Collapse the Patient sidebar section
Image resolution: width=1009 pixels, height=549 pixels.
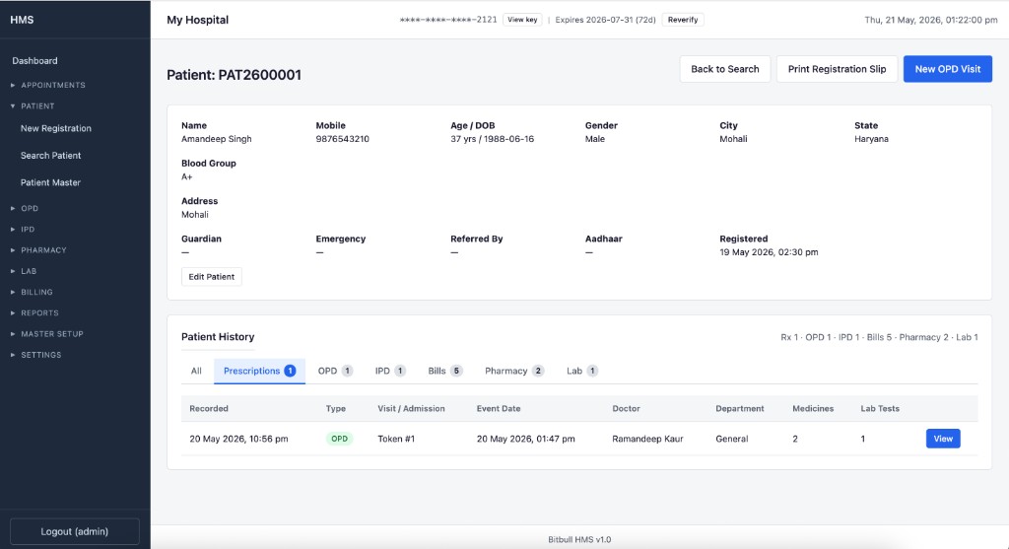tap(37, 106)
